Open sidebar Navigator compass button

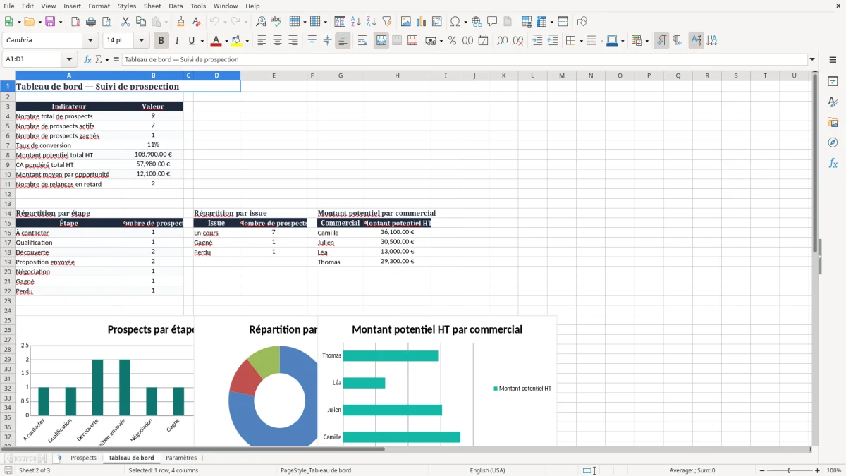coord(833,143)
